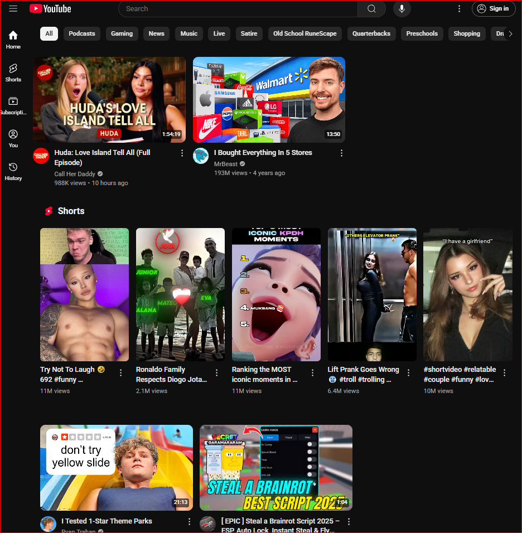Open options for Lift Prank Goes Wrong short

(408, 373)
